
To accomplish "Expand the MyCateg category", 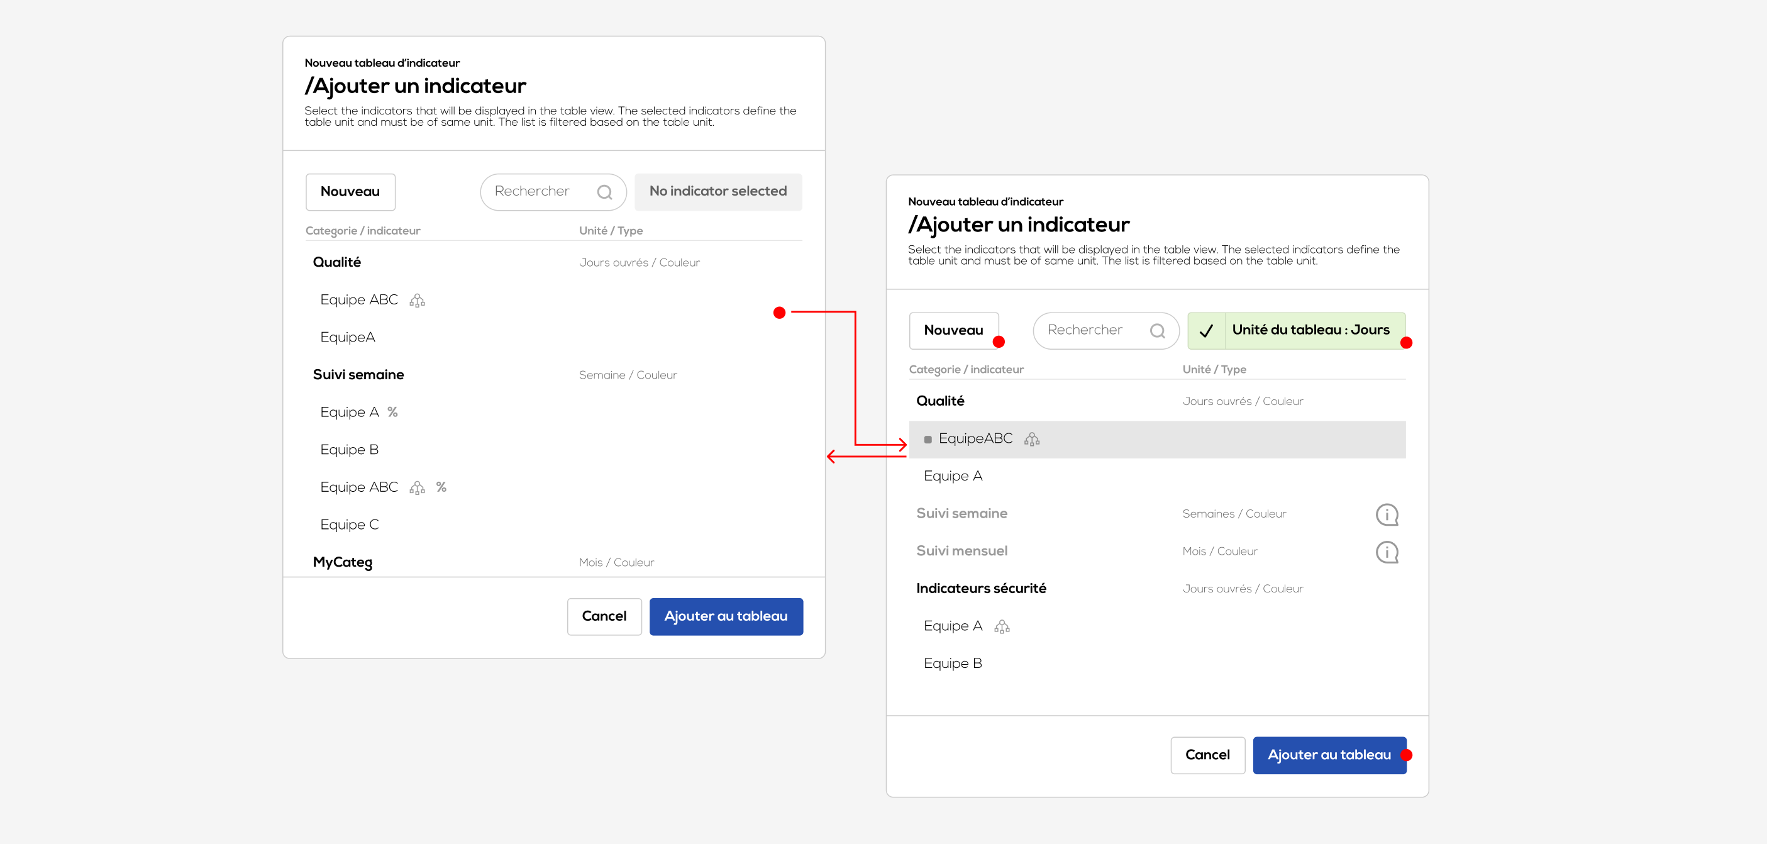I will click(x=342, y=562).
